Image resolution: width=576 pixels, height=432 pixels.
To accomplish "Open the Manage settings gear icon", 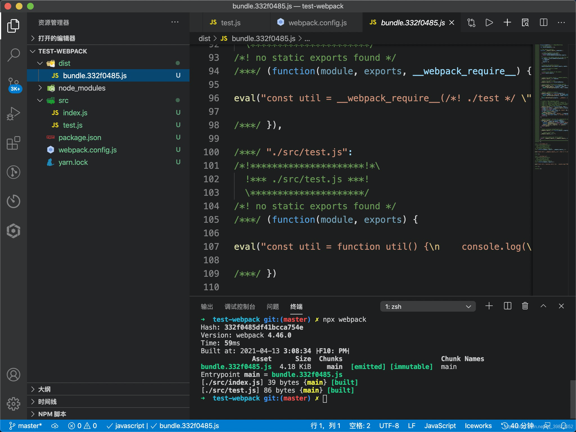I will (x=13, y=404).
